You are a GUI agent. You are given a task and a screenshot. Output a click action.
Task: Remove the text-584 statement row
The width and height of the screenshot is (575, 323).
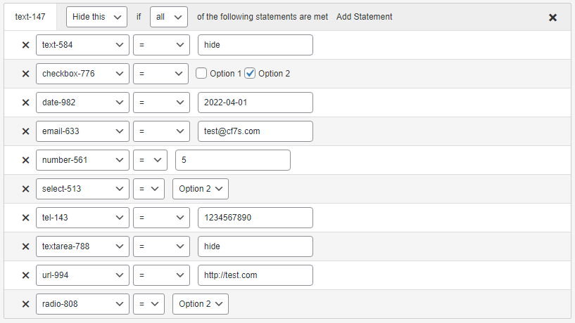click(x=25, y=45)
